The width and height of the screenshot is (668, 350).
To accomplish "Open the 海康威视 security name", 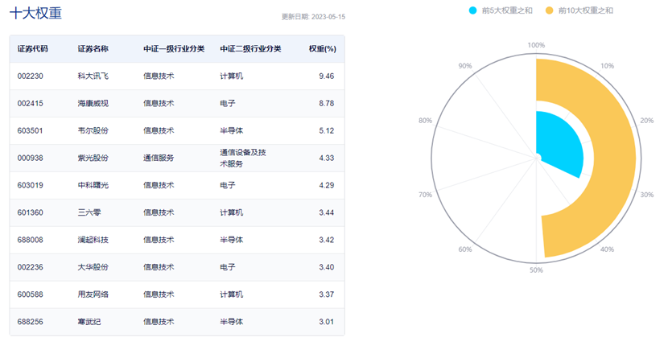I will [x=93, y=104].
